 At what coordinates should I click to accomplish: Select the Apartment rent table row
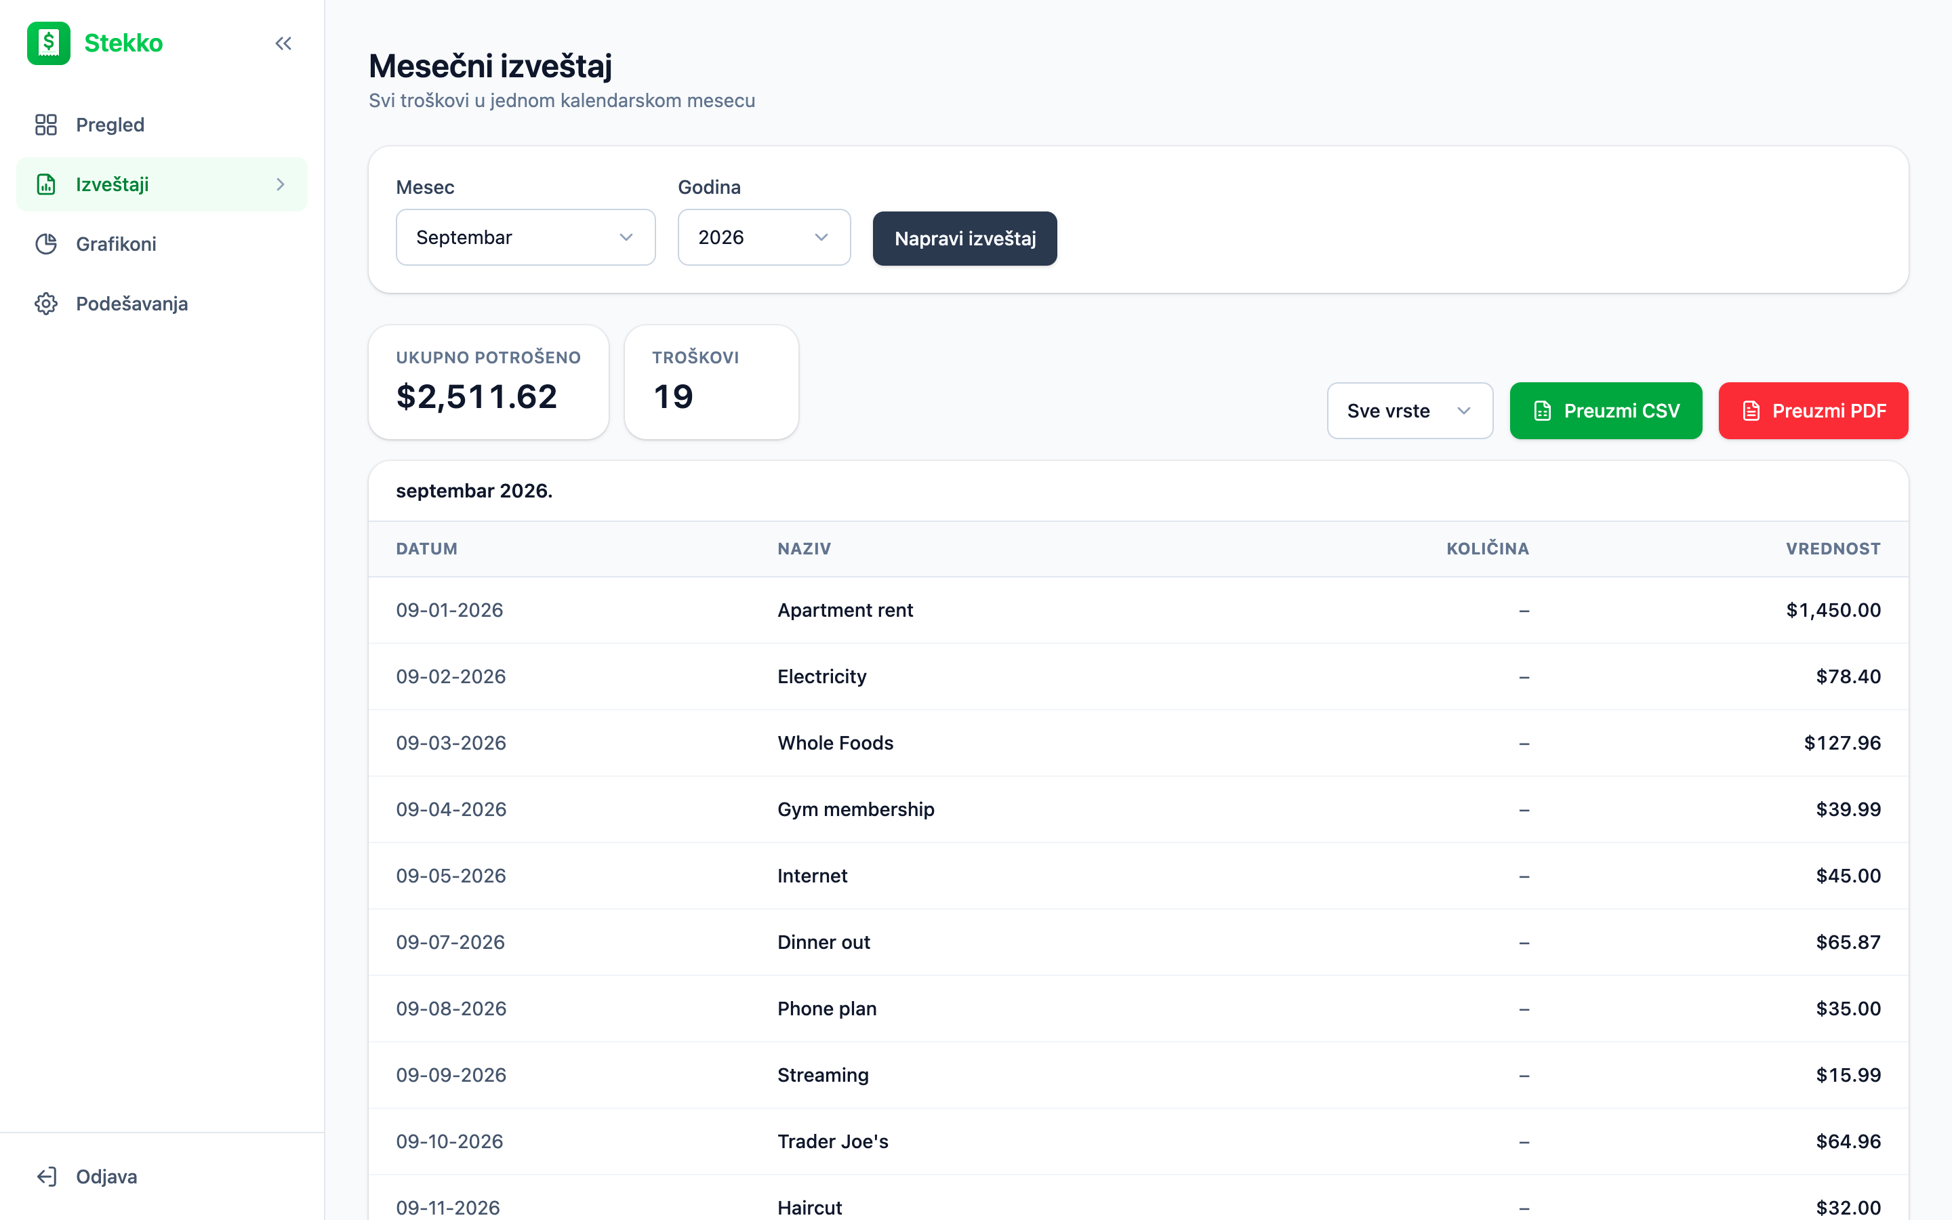coord(1138,610)
